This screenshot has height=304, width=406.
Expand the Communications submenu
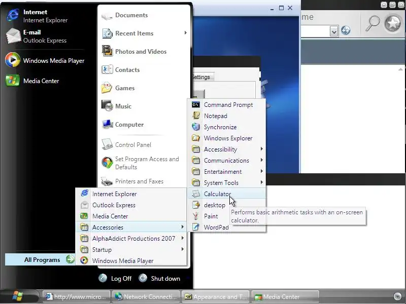click(227, 160)
